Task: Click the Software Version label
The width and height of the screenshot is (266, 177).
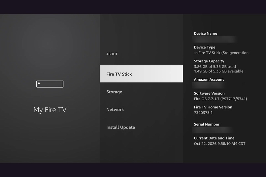Action: point(209,93)
